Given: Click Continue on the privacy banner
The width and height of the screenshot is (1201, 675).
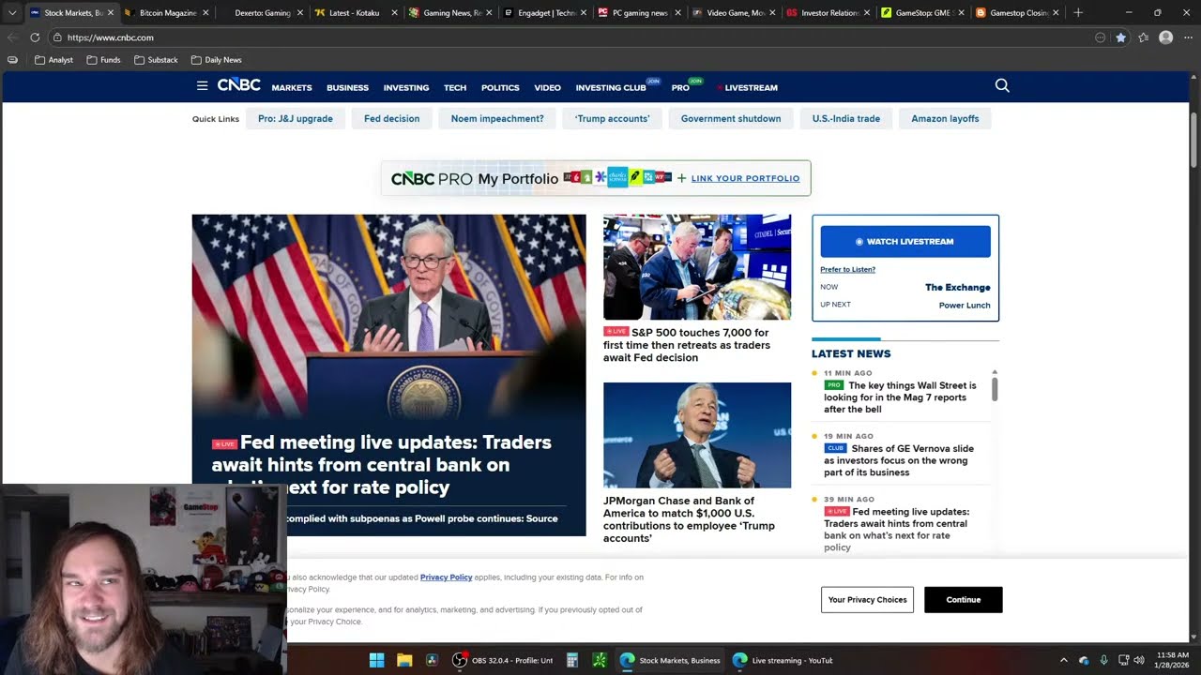Looking at the screenshot, I should pyautogui.click(x=963, y=600).
